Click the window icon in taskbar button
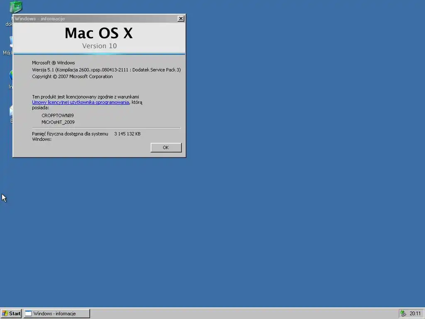 tap(28, 314)
